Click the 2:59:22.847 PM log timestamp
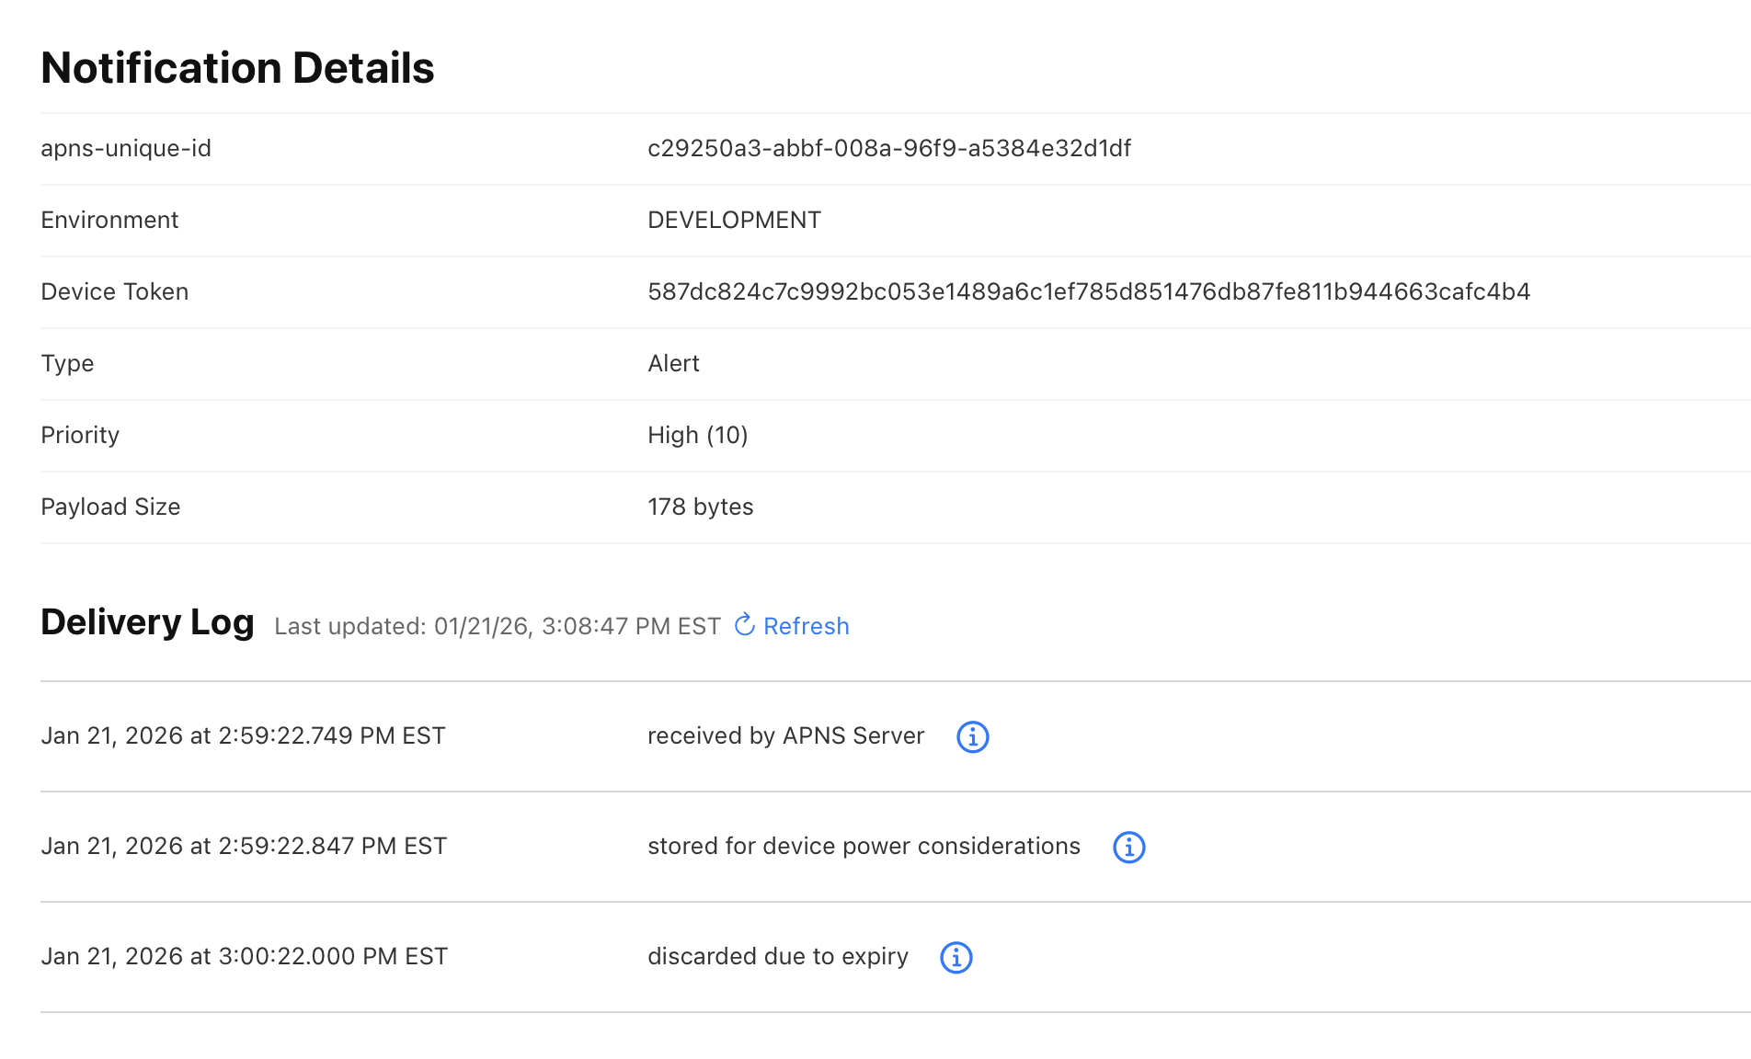The width and height of the screenshot is (1751, 1059). (244, 846)
